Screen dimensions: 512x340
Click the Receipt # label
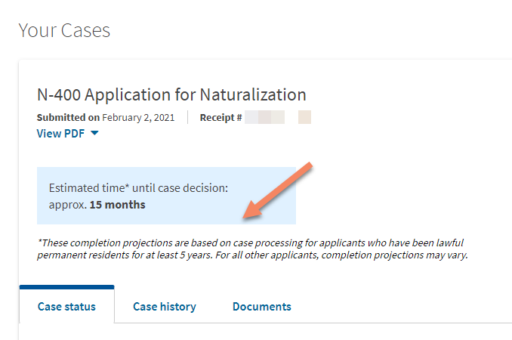click(221, 118)
